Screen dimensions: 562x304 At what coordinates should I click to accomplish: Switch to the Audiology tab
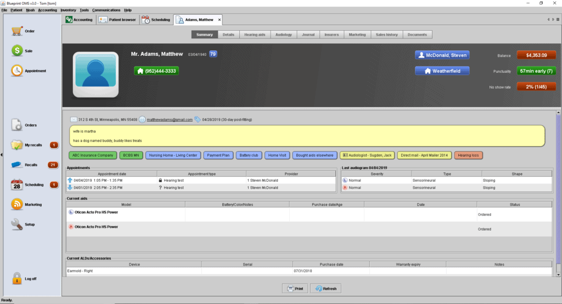point(284,35)
